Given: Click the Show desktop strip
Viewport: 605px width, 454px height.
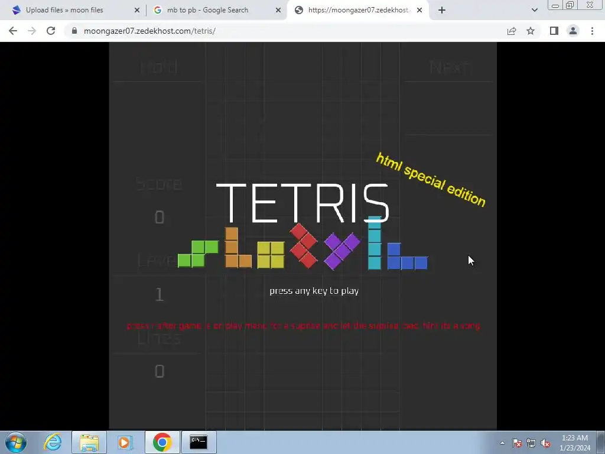Looking at the screenshot, I should [601, 442].
